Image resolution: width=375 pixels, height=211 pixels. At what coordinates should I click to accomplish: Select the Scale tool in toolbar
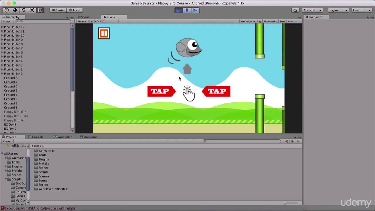32,10
